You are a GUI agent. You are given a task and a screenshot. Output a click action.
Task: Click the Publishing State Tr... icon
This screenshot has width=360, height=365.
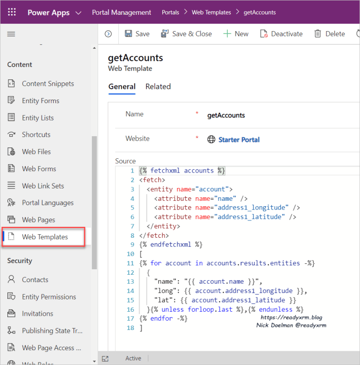click(x=11, y=330)
